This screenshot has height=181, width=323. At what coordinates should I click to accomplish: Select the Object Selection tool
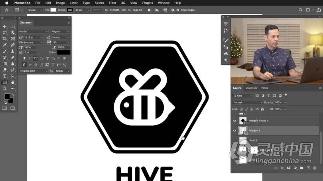13,33
